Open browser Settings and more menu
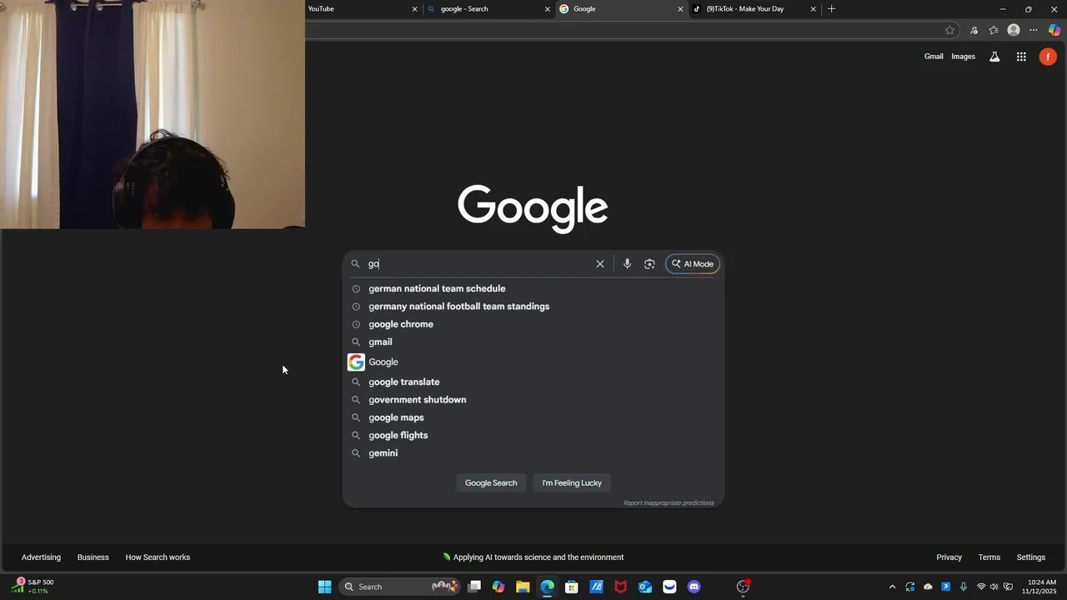Screen dimensions: 1067x600 [x=1034, y=30]
